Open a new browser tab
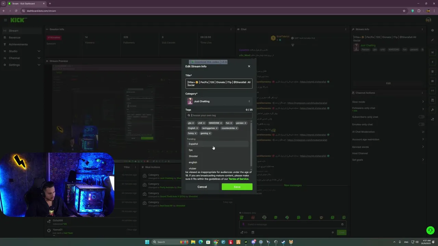This screenshot has height=246, width=438. (x=50, y=3)
